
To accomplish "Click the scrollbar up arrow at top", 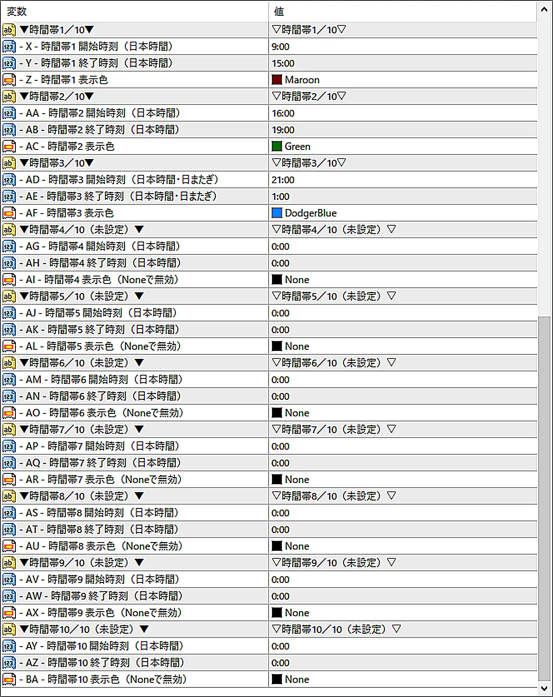I will point(544,9).
